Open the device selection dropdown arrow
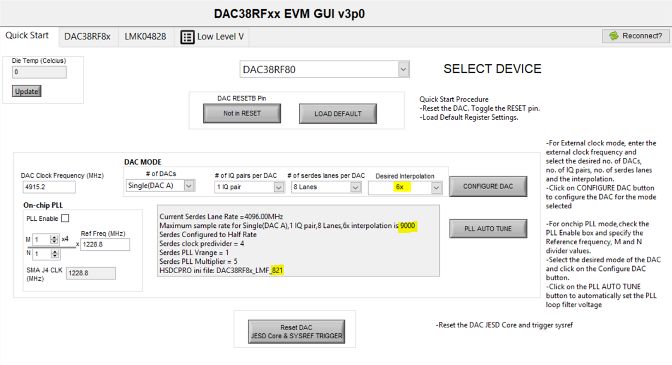The image size is (672, 365). pyautogui.click(x=403, y=69)
